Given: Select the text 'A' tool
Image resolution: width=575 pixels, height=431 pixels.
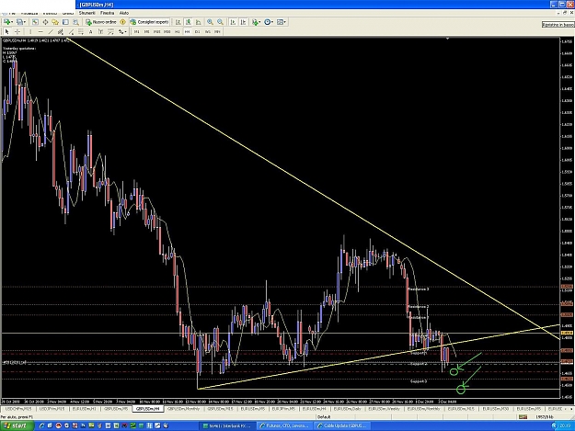Looking at the screenshot, I should (x=90, y=31).
